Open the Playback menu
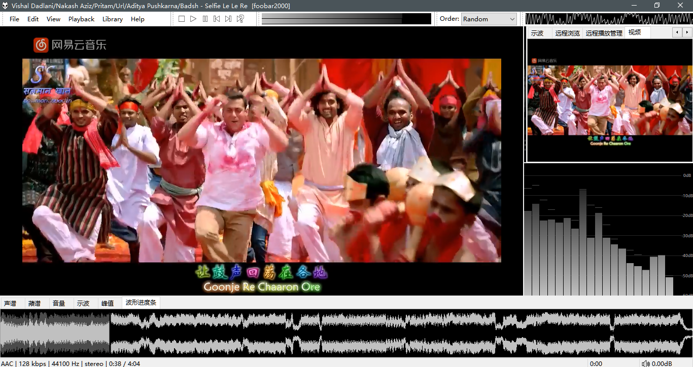This screenshot has height=367, width=693. [81, 19]
